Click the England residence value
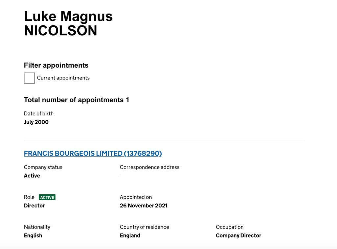337x249 pixels. pyautogui.click(x=130, y=236)
